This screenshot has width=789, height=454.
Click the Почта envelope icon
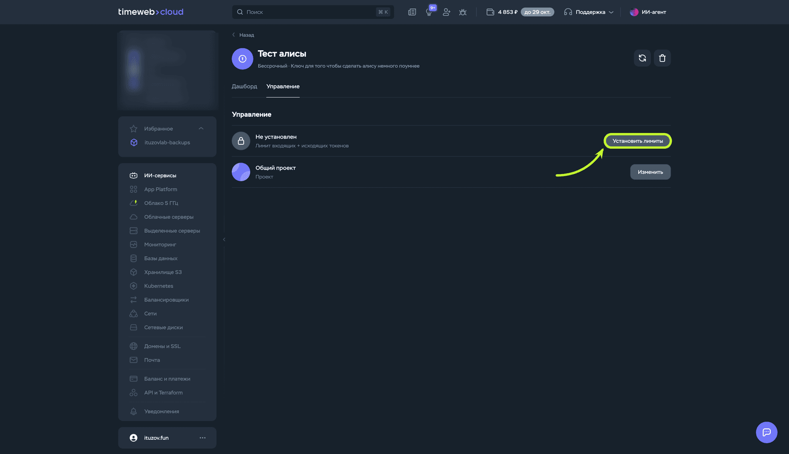(x=134, y=360)
